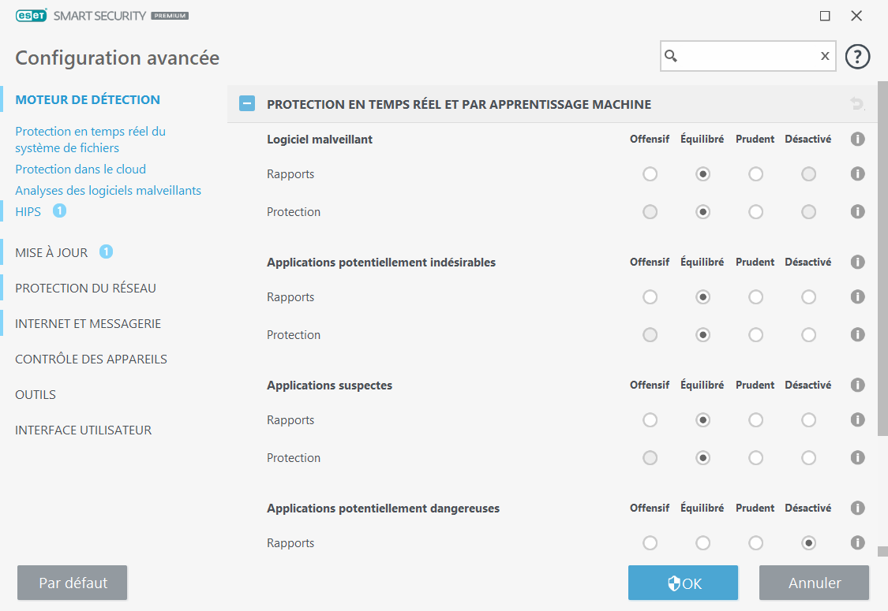Clear the search field with X

tap(825, 55)
